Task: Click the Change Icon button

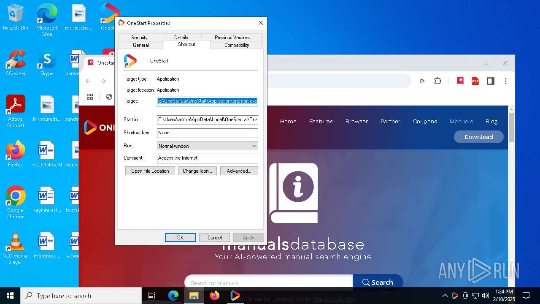Action: pos(197,171)
